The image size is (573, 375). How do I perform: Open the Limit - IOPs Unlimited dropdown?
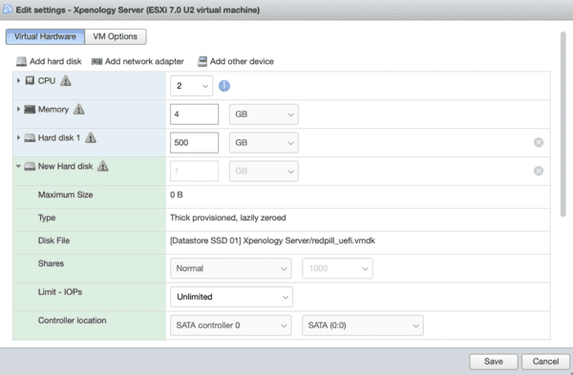point(232,297)
